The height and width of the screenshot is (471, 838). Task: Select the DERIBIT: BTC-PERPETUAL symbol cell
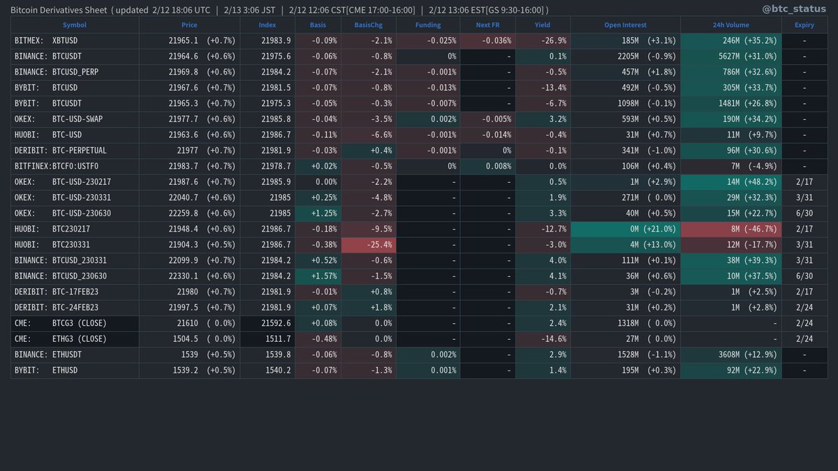pyautogui.click(x=75, y=151)
